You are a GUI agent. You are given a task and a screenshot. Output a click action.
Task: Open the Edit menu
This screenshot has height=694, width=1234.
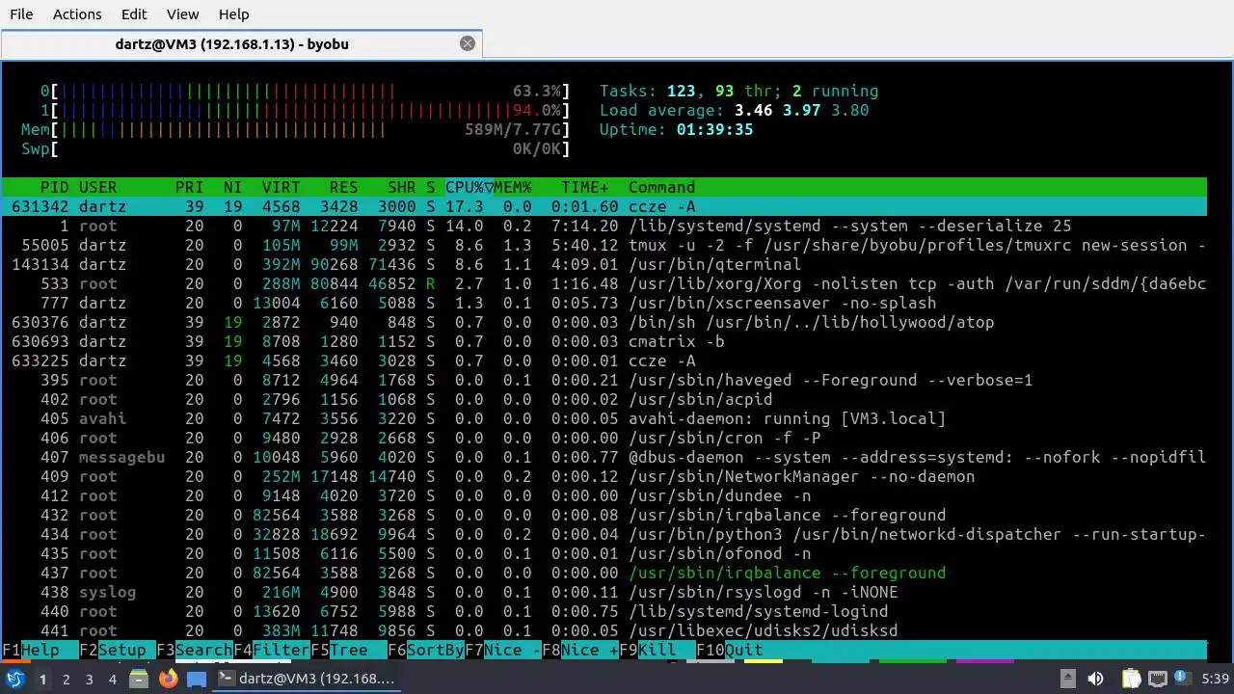(134, 14)
